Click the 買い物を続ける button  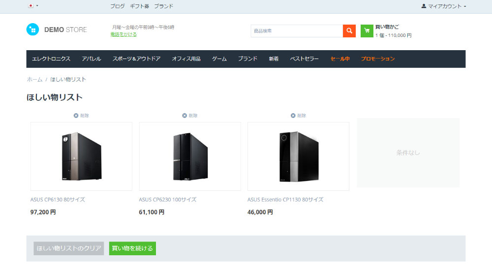point(132,248)
